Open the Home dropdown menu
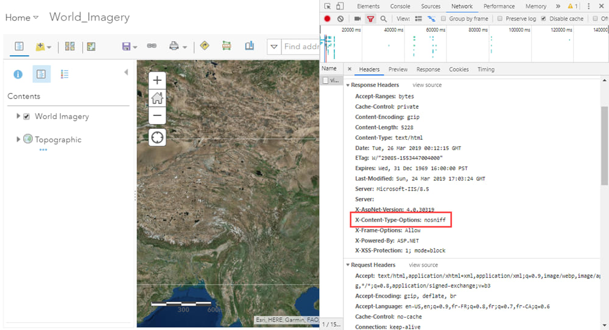Viewport: 609px width, 330px height. pyautogui.click(x=22, y=18)
